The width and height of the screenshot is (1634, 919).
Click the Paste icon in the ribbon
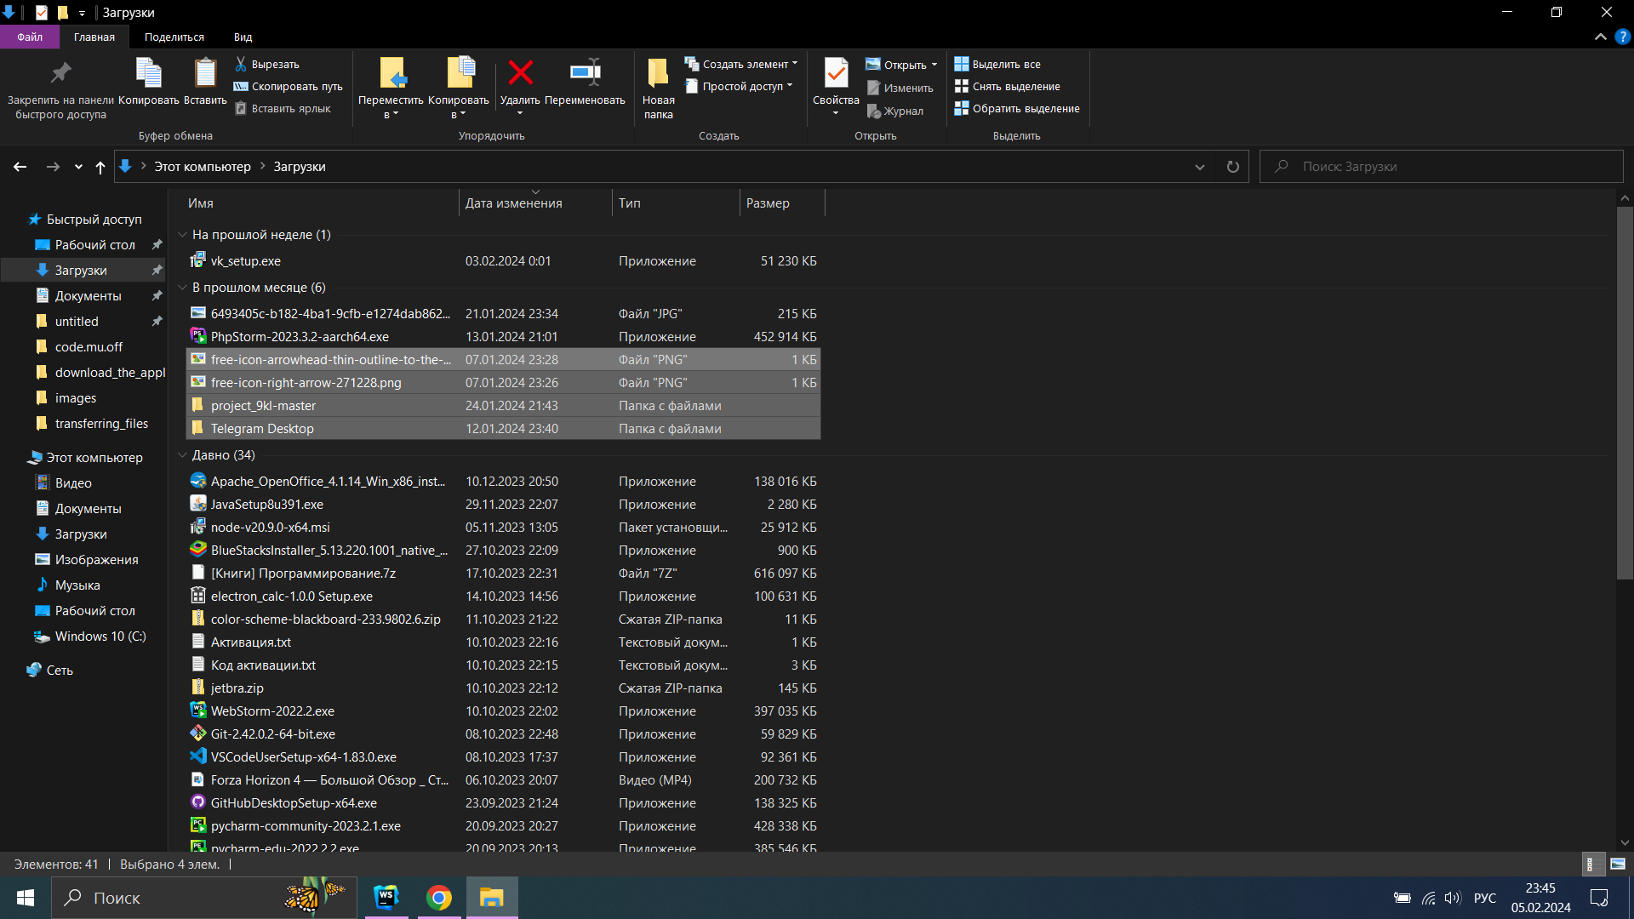(205, 73)
